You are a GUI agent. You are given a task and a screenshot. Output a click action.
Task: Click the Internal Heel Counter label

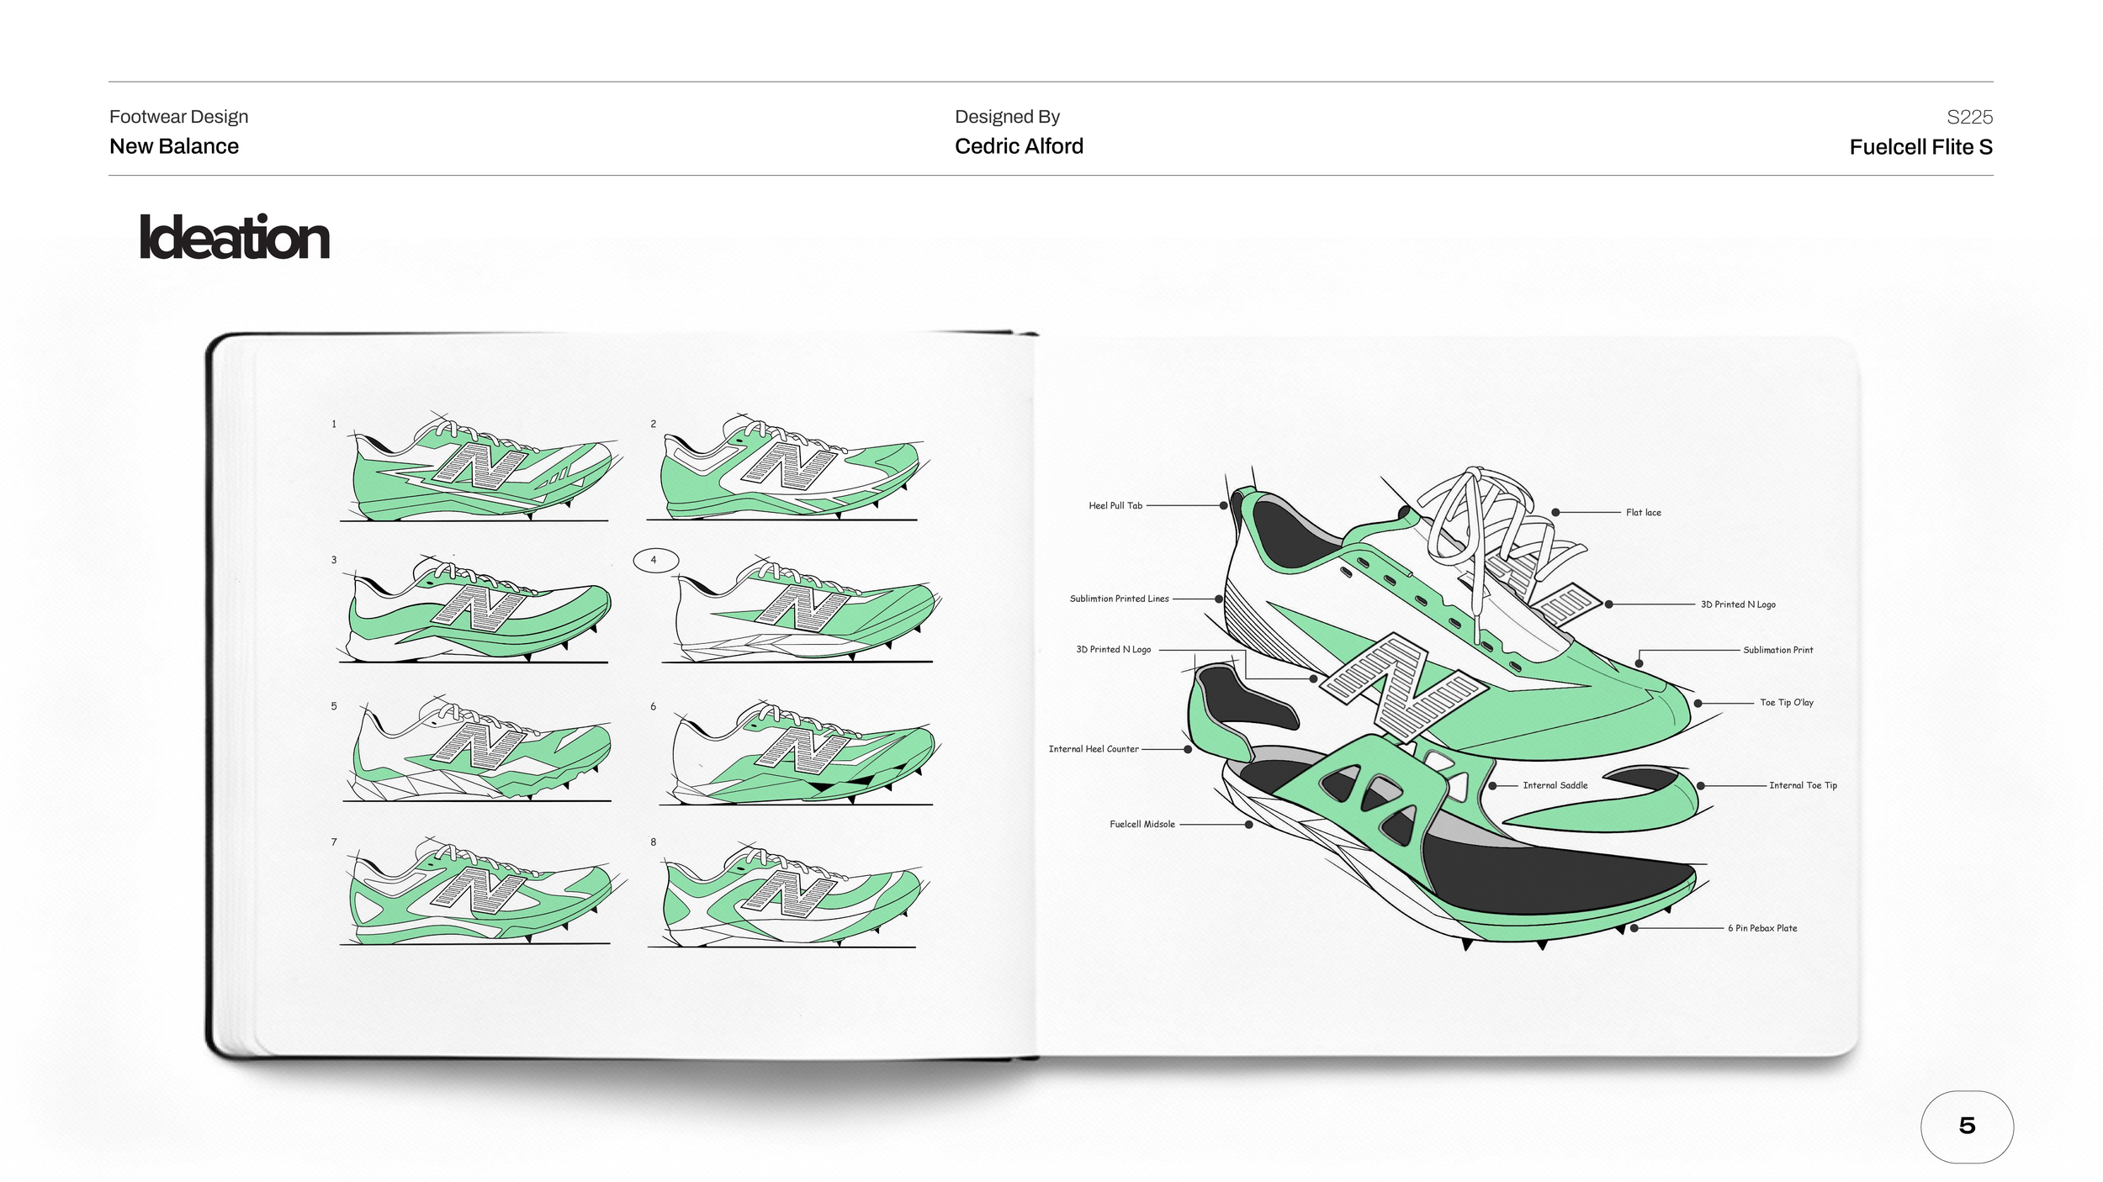pyautogui.click(x=1093, y=749)
